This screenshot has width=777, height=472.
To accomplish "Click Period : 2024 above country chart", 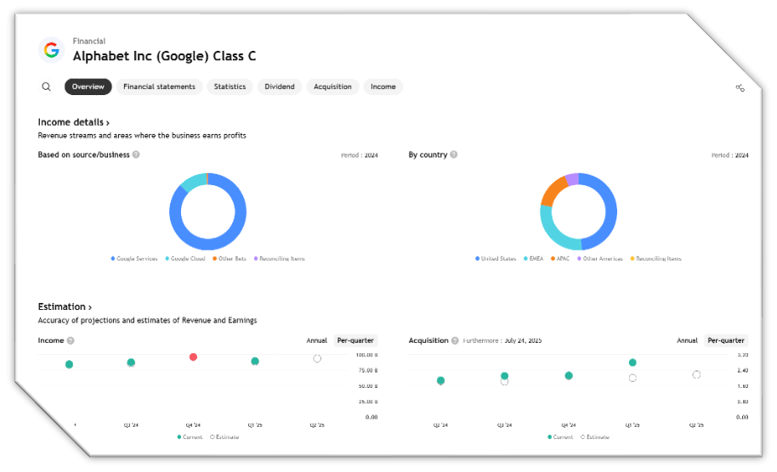I will (x=730, y=155).
